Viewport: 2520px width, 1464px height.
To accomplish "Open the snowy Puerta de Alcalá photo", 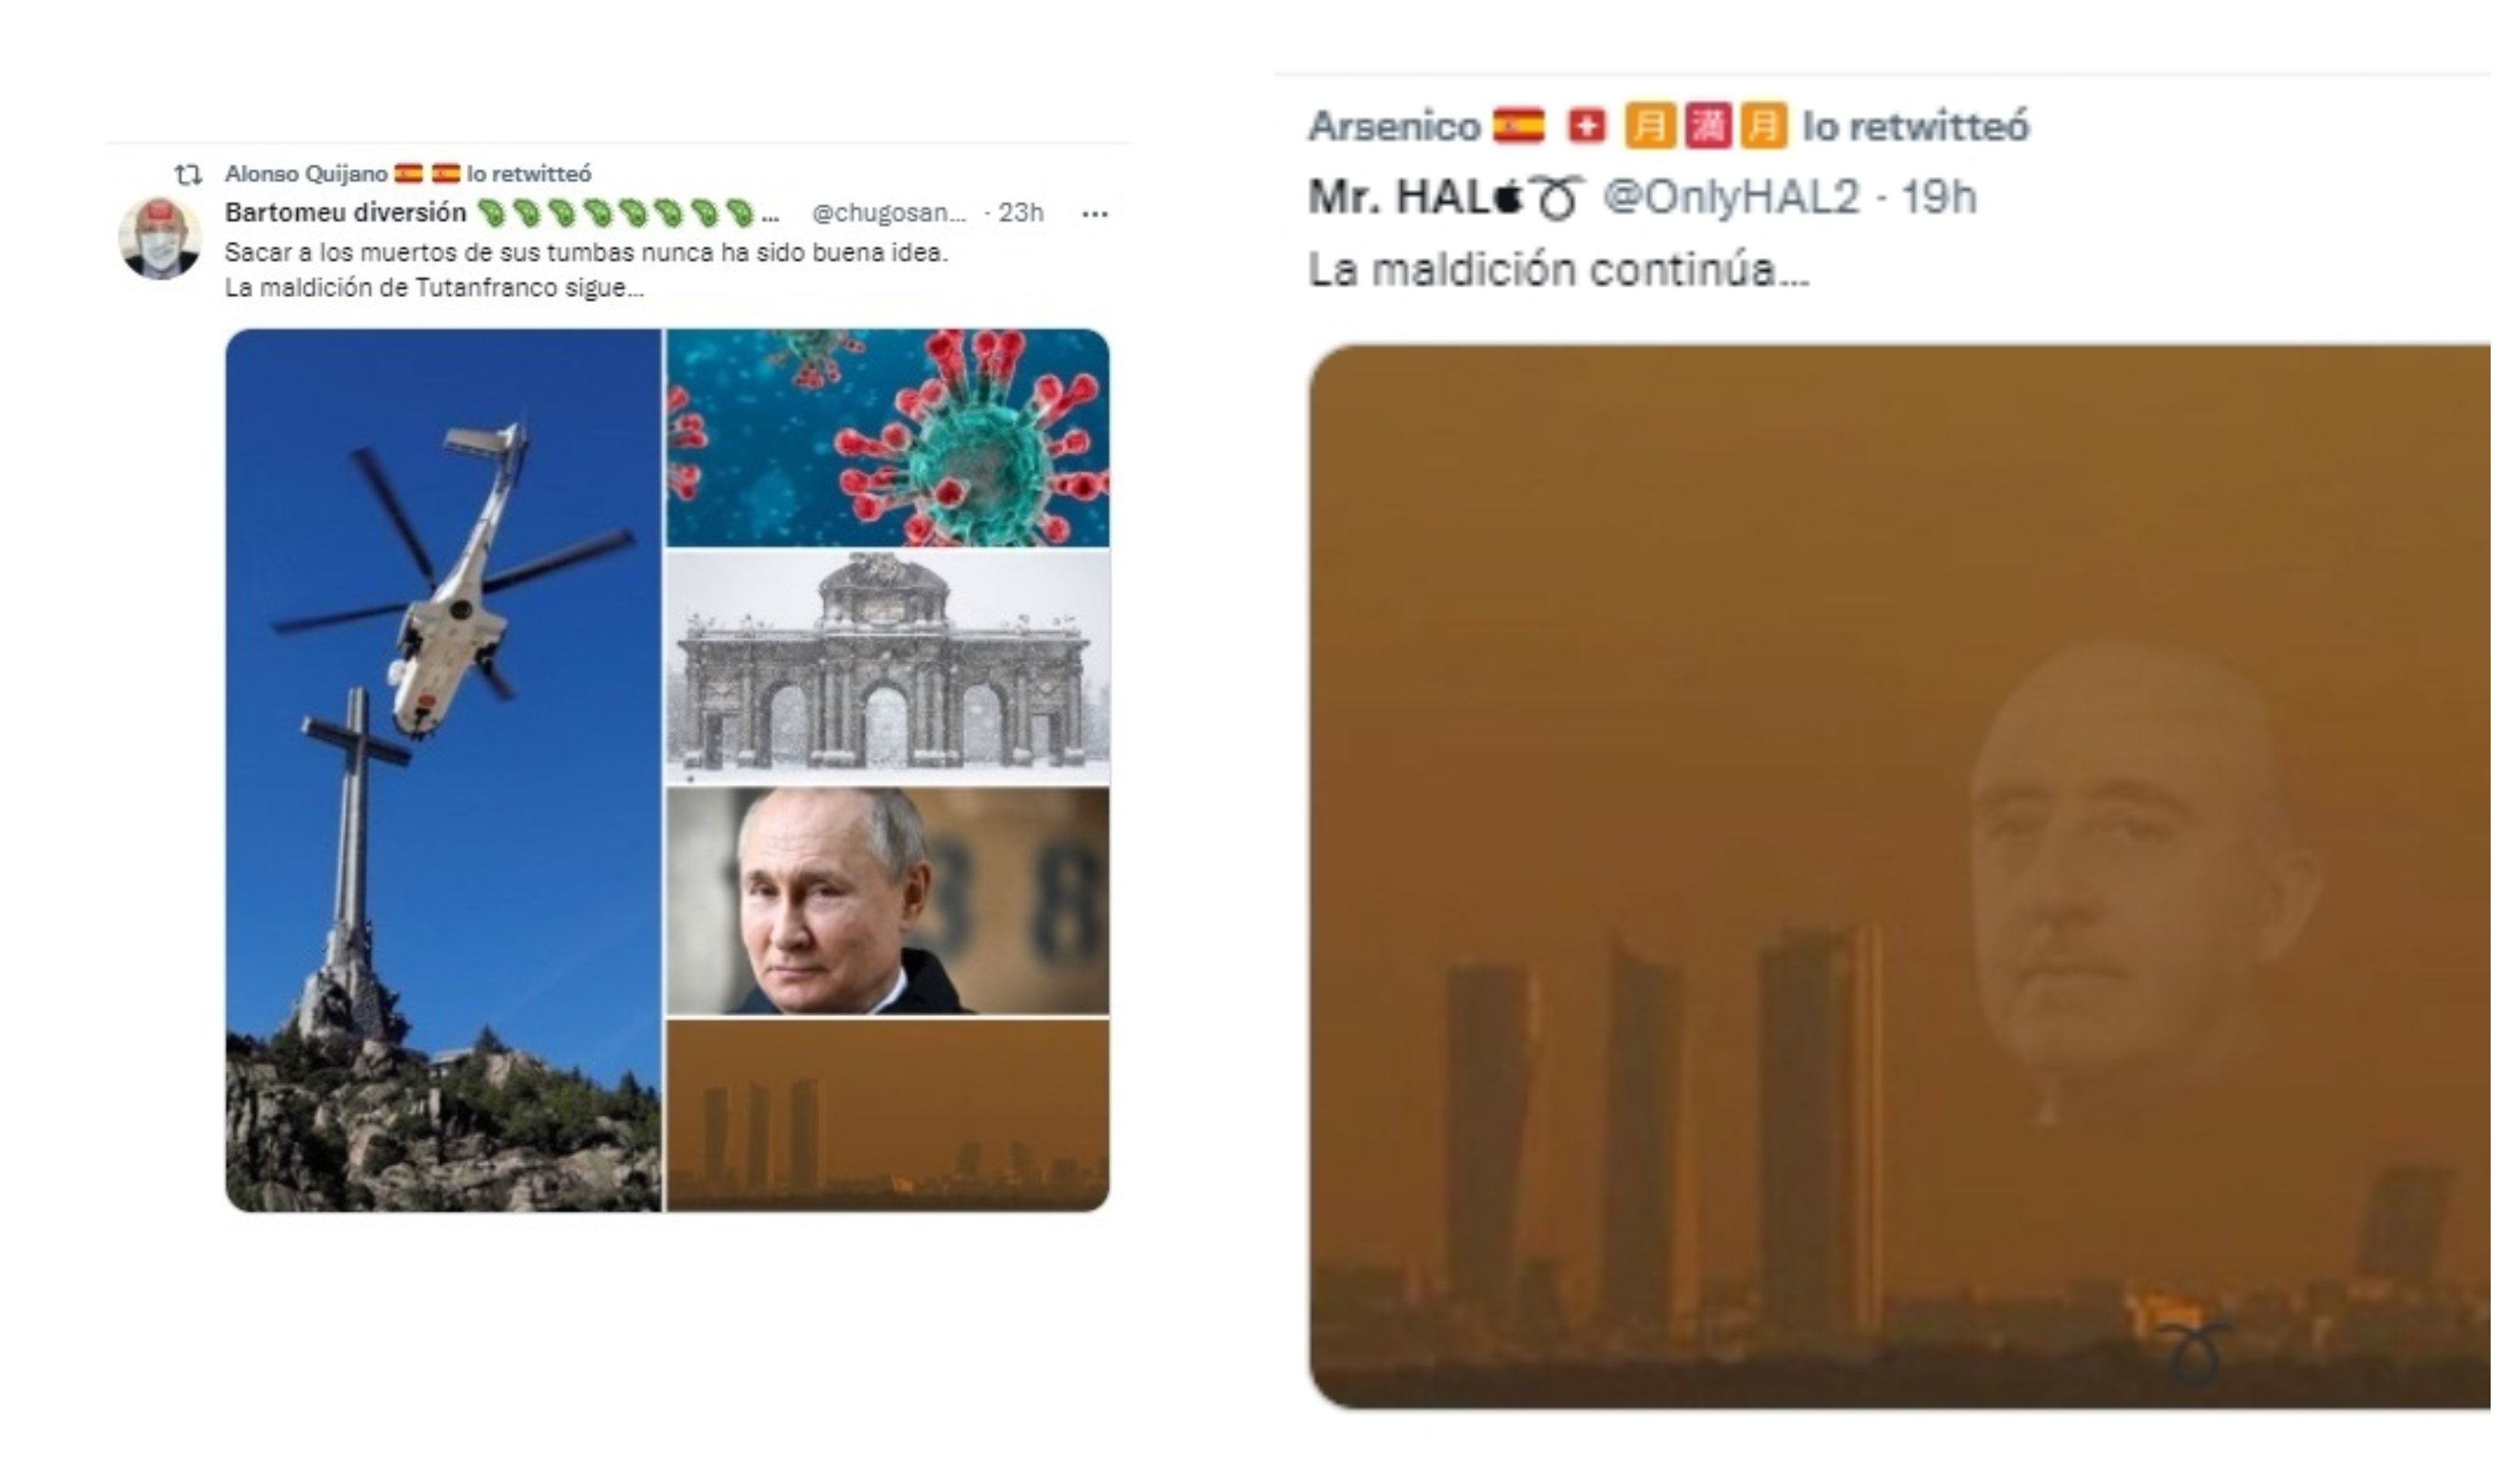I will [888, 667].
